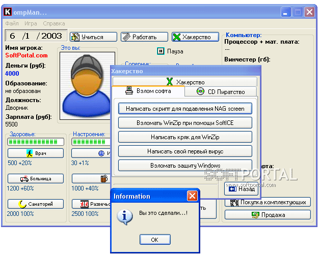The width and height of the screenshot is (320, 255).
Task: Click the Врач doctor button
Action: coord(36,153)
